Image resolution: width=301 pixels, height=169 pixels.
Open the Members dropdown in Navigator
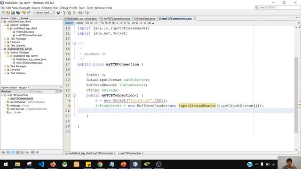(16, 92)
